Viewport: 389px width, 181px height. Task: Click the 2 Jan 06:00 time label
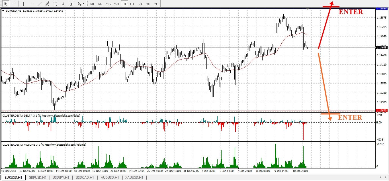coord(208,171)
